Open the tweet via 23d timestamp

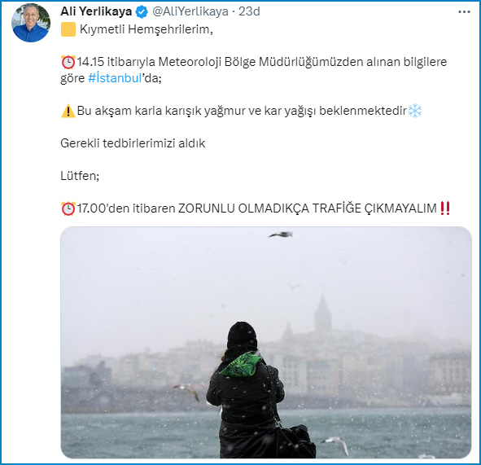click(x=249, y=11)
